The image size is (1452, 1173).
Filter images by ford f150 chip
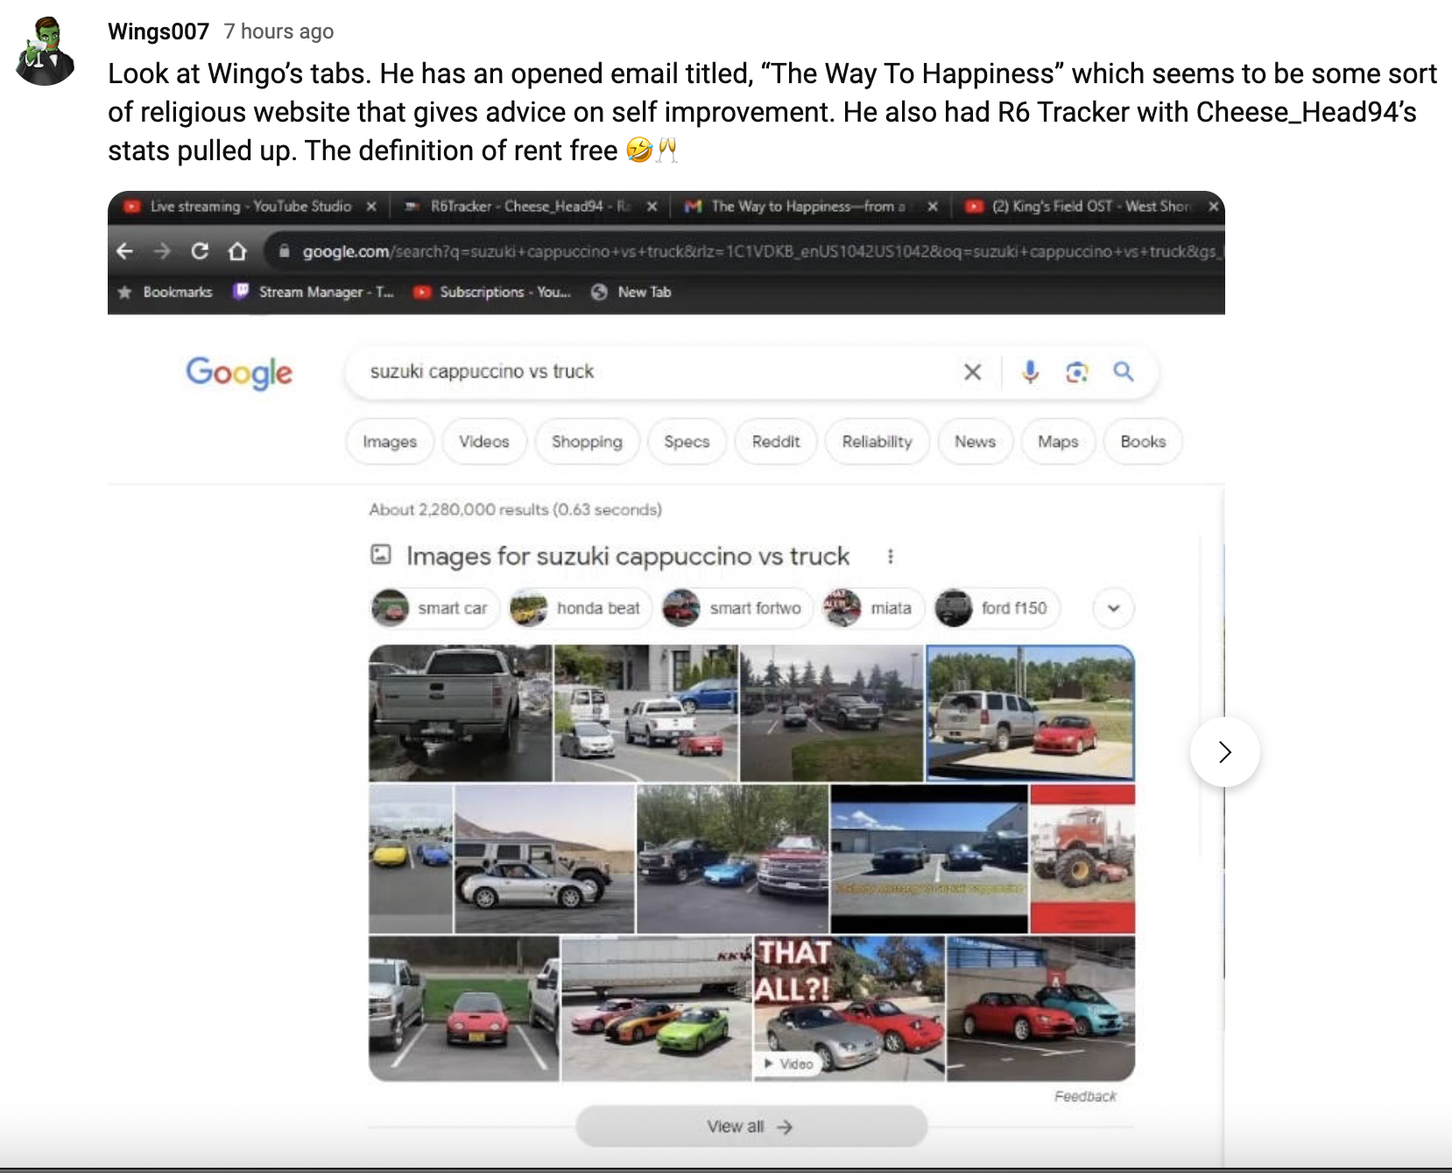pos(997,608)
